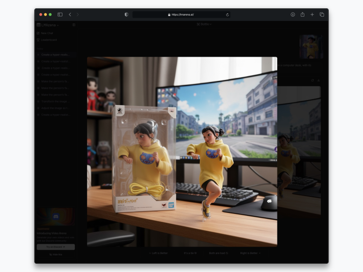Go forward with the browser forward arrow
This screenshot has width=363, height=272.
(78, 15)
